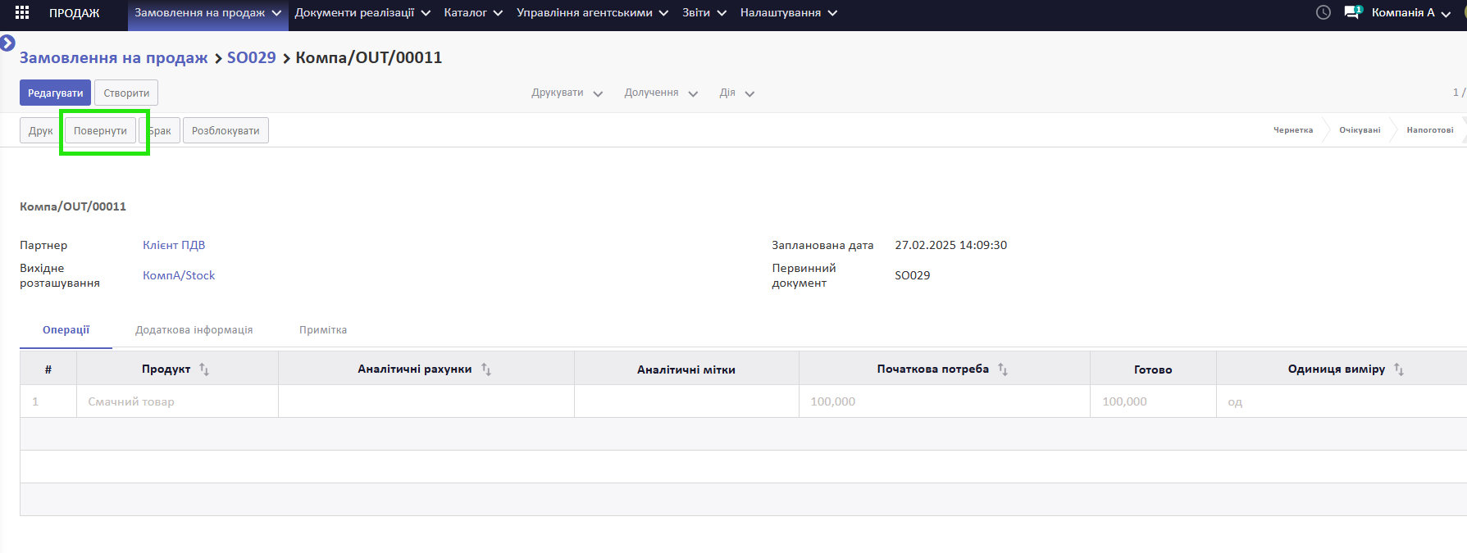This screenshot has height=553, width=1467.
Task: Click the Компа/OUT/00011 record title
Action: tap(73, 206)
